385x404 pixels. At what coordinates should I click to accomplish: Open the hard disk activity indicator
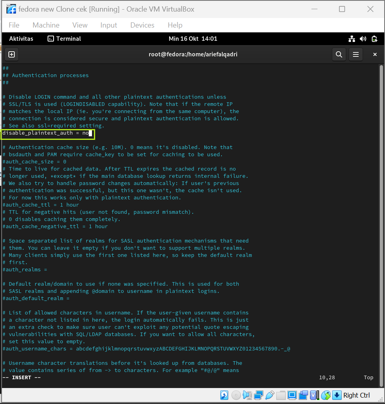(224, 395)
